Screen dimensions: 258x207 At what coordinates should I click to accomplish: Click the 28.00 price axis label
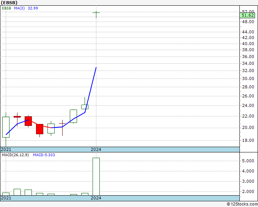pos(248,87)
